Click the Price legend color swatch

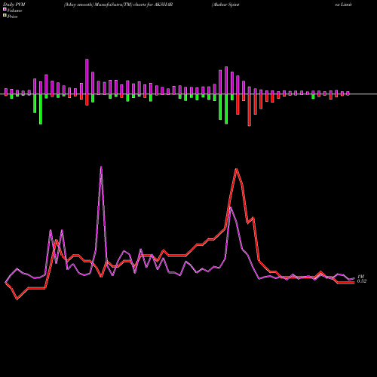point(5,16)
